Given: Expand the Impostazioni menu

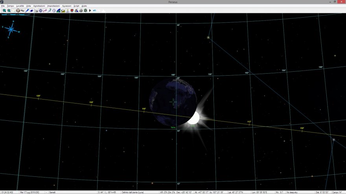Looking at the screenshot, I should click(x=53, y=6).
